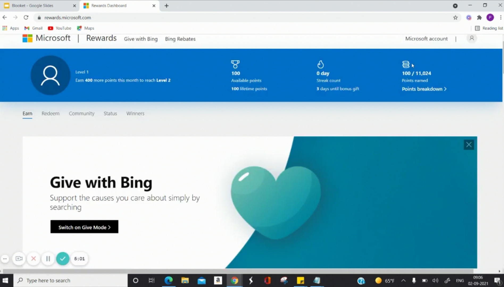
Task: Open a new browser tab
Action: [166, 6]
